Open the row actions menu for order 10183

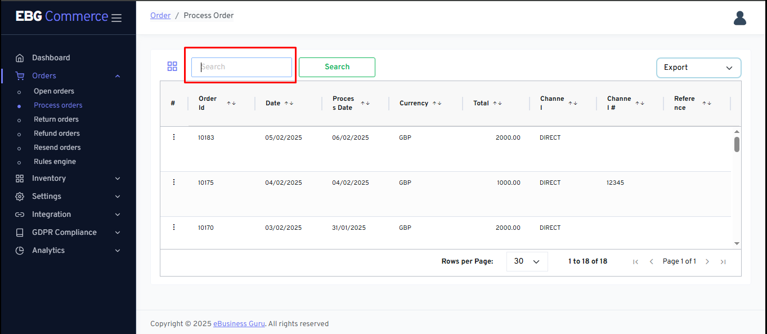[x=174, y=136]
